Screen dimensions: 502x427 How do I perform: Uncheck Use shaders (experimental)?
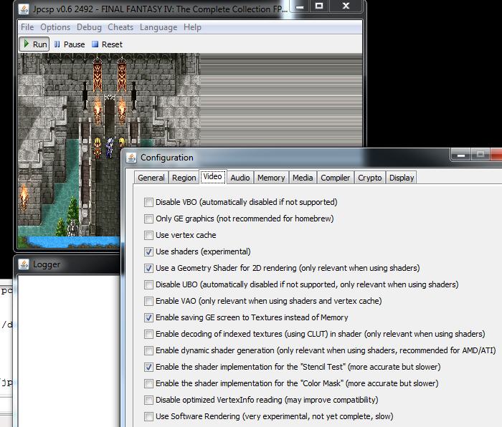149,252
